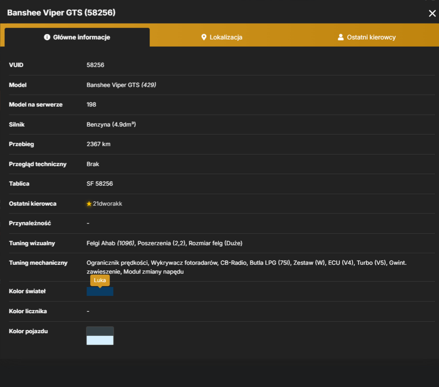Click the VUID value 58256

pyautogui.click(x=95, y=65)
